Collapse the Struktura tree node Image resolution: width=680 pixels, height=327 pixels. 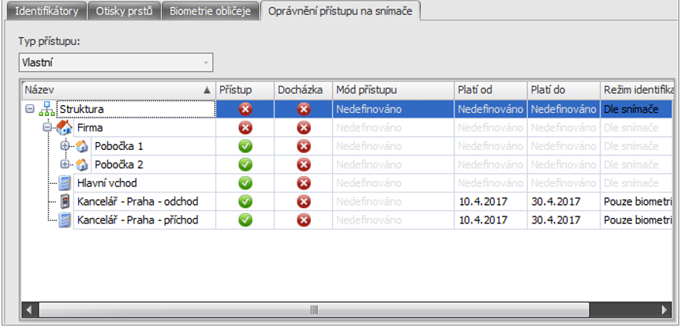point(29,109)
